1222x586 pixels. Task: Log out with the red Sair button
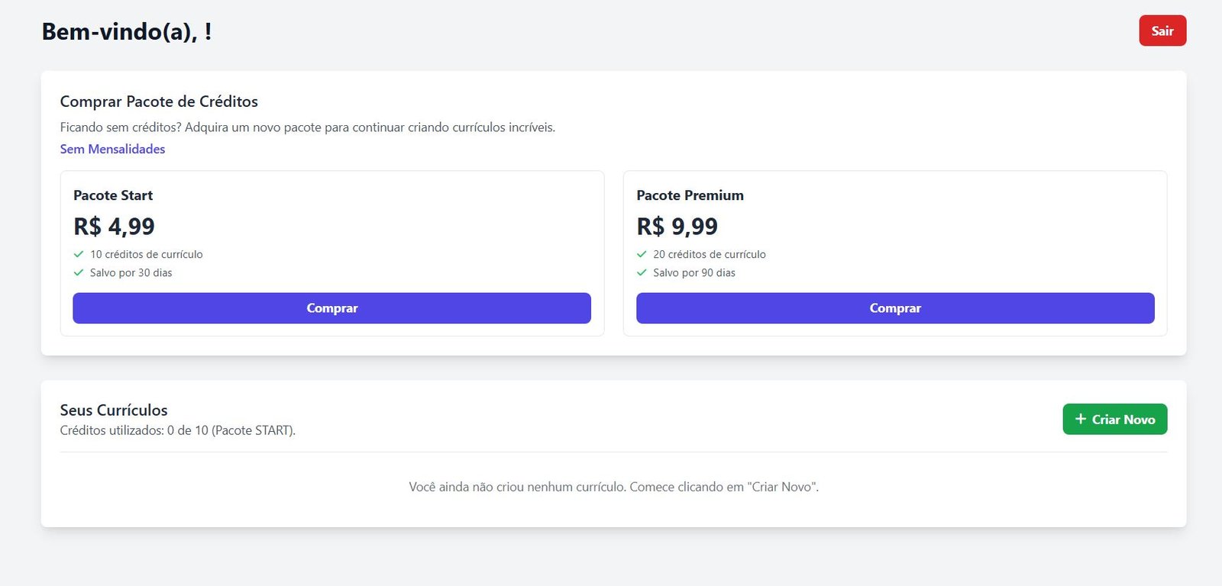pos(1162,31)
